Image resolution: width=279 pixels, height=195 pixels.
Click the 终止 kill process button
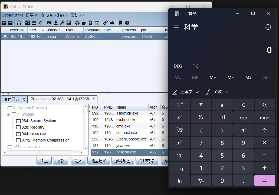pyautogui.click(x=44, y=161)
